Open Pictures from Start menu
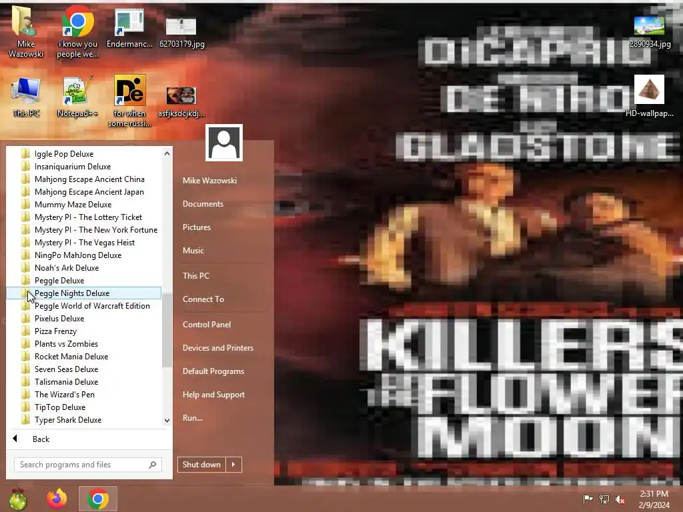The image size is (683, 512). pos(197,227)
